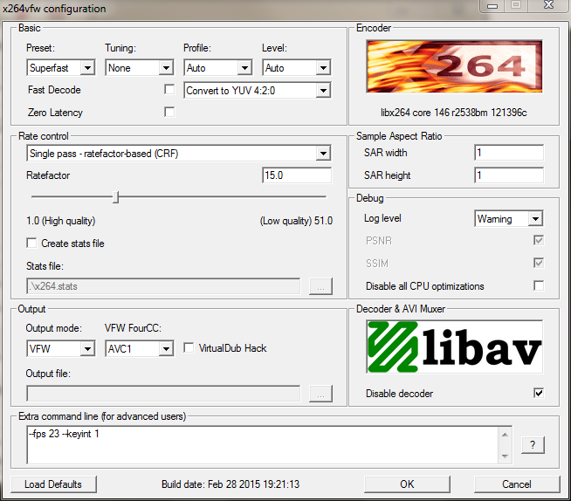Enable the Fast Decode checkbox
This screenshot has height=501, width=571.
pos(169,89)
